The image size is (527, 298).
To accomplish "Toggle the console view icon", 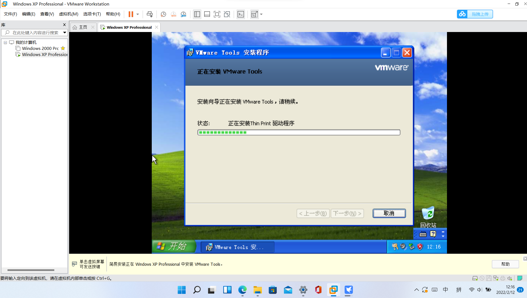I will 241,14.
